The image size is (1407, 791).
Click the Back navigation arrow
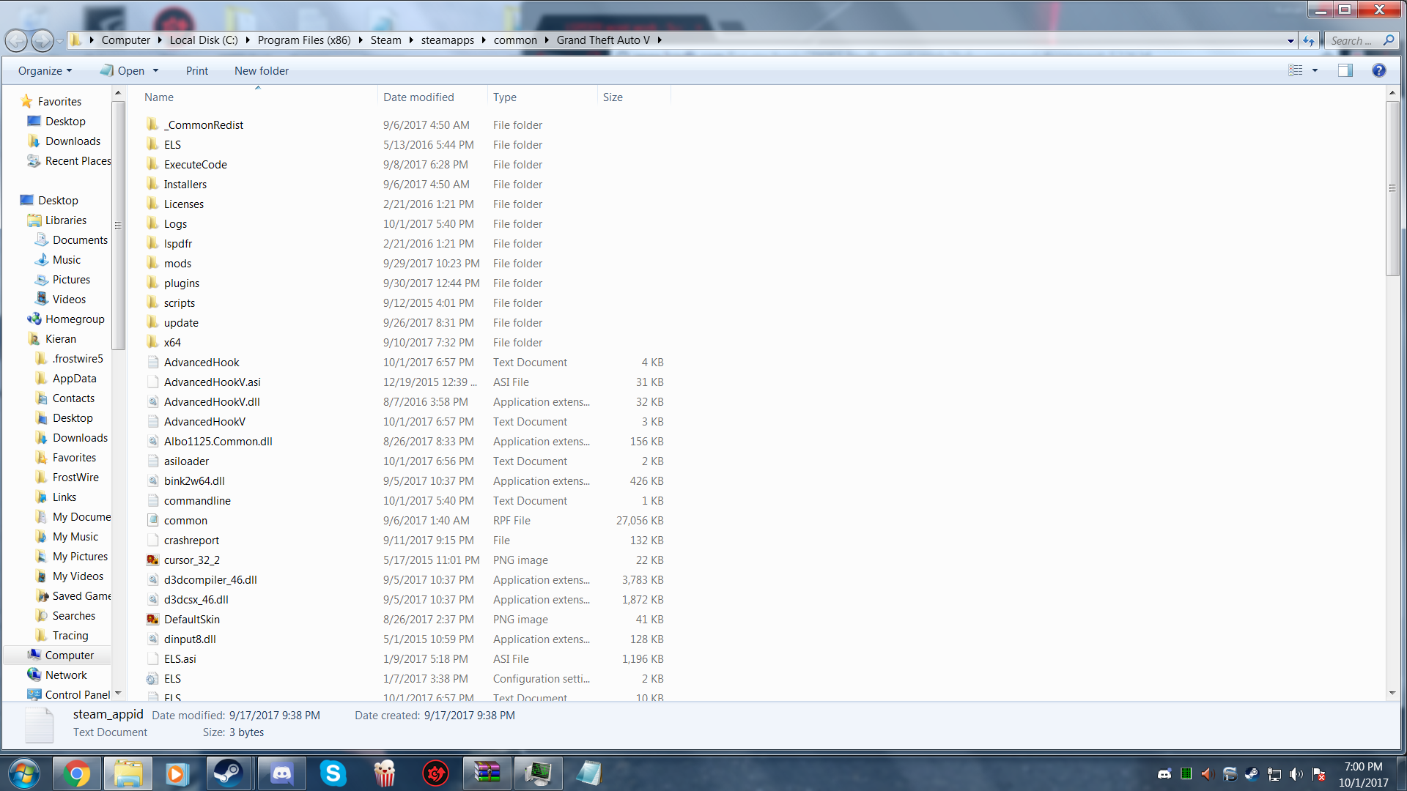pyautogui.click(x=16, y=40)
